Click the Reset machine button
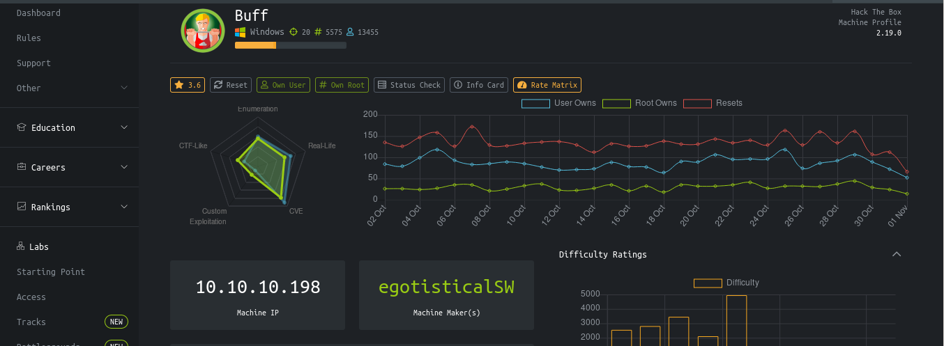Screen dimensions: 944x346 (231, 85)
